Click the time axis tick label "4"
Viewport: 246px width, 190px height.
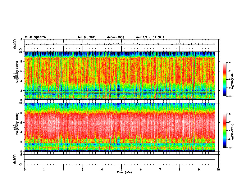click(102, 170)
